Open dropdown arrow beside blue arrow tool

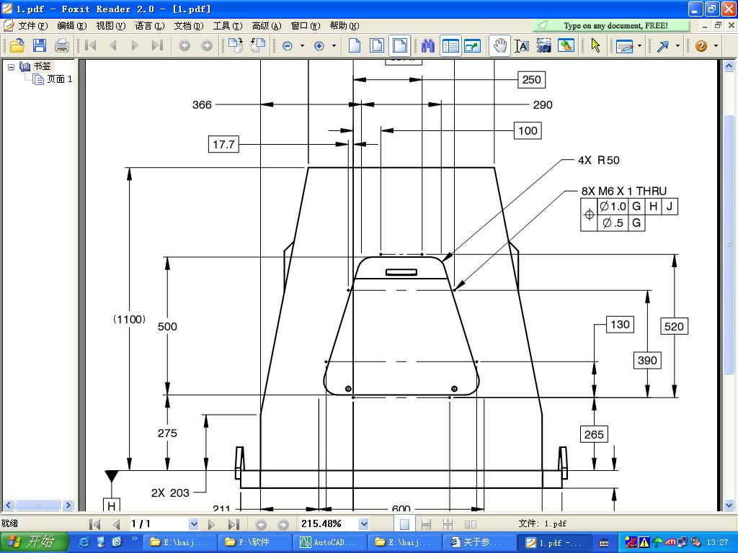[677, 46]
